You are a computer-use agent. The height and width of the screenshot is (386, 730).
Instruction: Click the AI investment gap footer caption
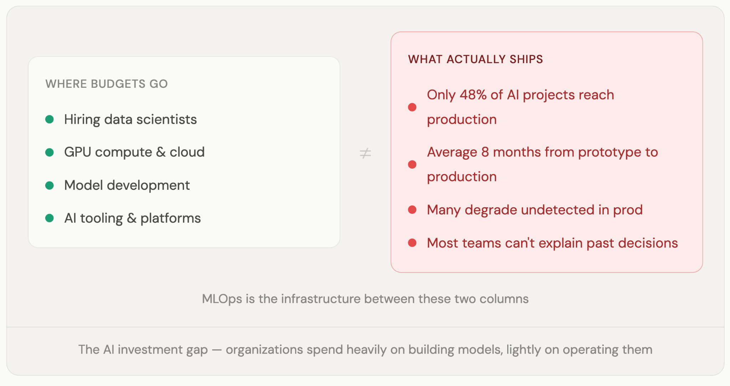365,350
